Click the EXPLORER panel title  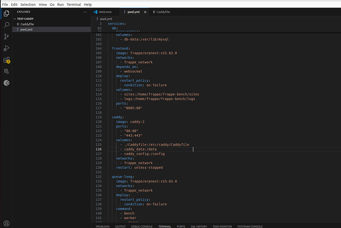pos(24,12)
